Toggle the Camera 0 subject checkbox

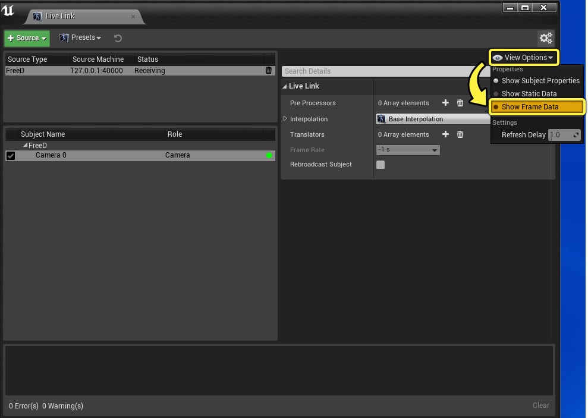pos(11,156)
